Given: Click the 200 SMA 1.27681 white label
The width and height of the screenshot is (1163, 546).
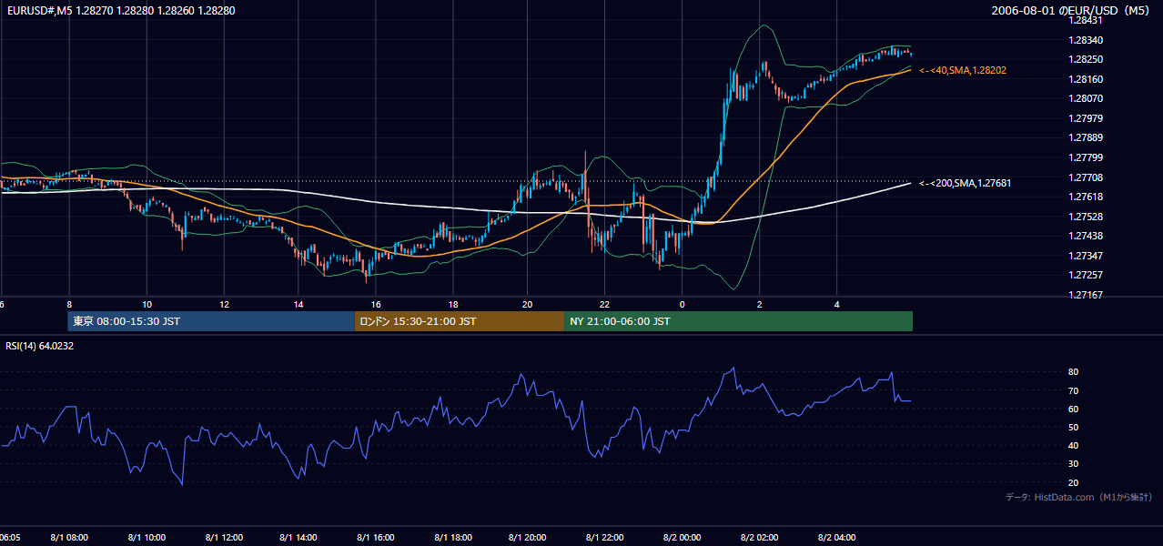Looking at the screenshot, I should (965, 183).
